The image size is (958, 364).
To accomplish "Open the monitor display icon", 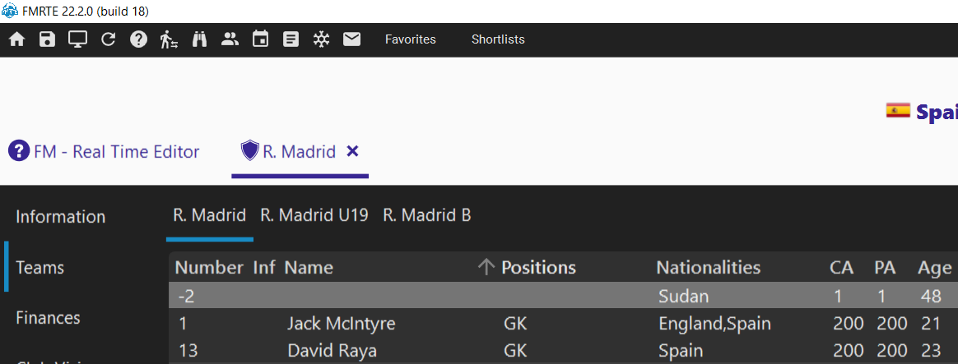I will (x=77, y=39).
